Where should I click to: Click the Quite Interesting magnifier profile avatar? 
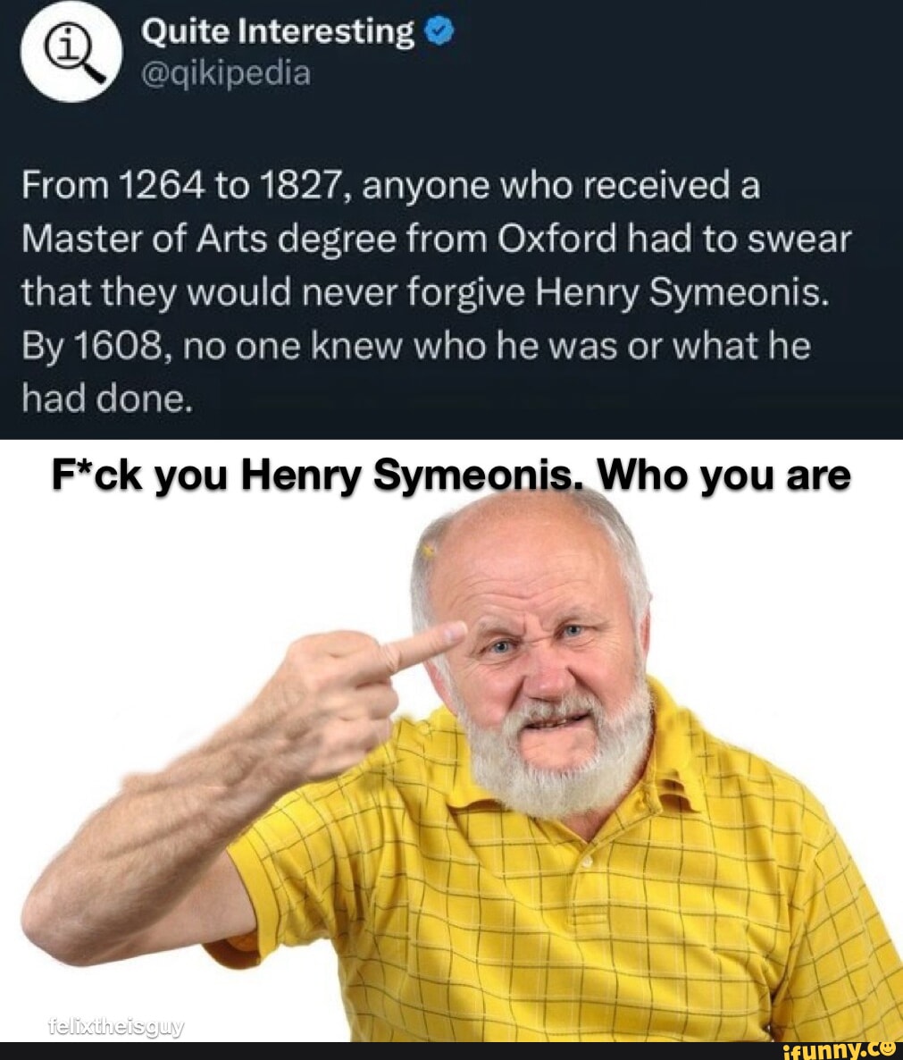[x=71, y=52]
